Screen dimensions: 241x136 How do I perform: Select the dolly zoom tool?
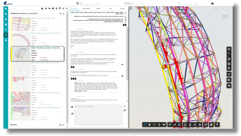[154, 125]
